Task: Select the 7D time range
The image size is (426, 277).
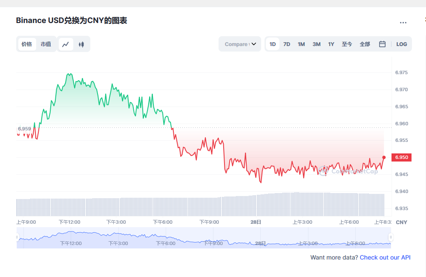Action: point(287,44)
